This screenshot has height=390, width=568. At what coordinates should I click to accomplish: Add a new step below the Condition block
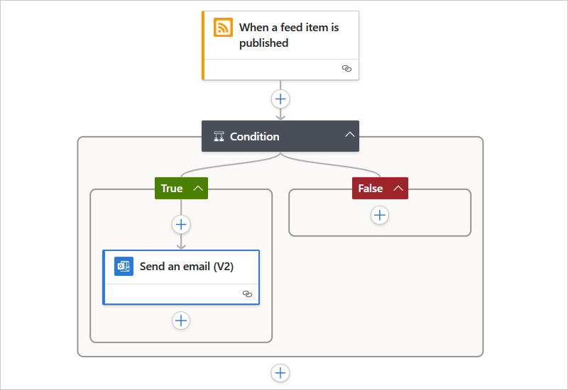280,372
